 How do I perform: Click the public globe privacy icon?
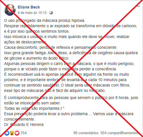click(51, 13)
